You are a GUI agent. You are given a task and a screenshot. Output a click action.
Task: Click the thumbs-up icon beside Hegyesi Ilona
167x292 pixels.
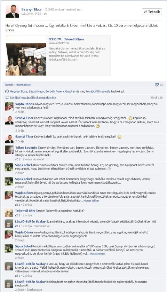tap(7, 91)
